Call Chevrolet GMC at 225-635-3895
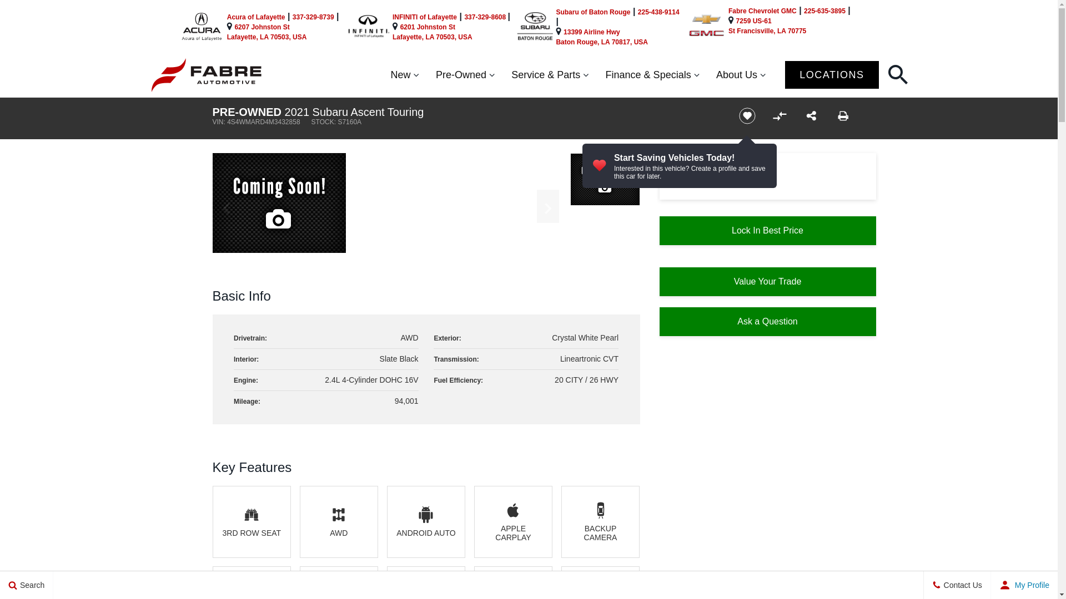1066x599 pixels. point(824,11)
